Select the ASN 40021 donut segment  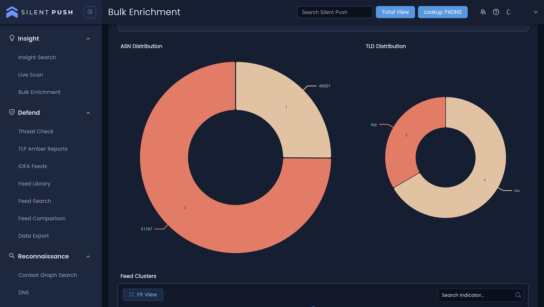coord(286,107)
